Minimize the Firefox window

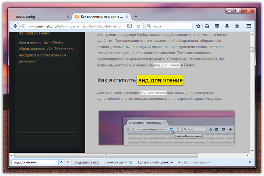[230, 11]
